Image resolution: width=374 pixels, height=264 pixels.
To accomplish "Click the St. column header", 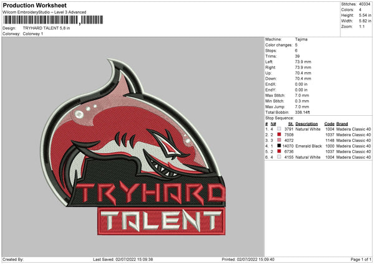I will click(x=290, y=123).
